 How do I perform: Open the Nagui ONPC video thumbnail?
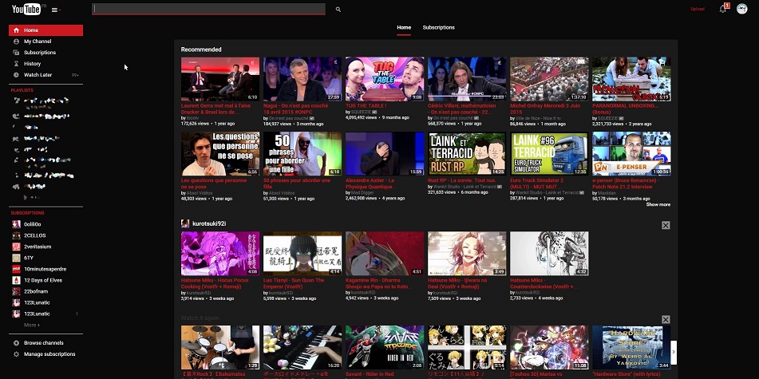[x=302, y=79]
